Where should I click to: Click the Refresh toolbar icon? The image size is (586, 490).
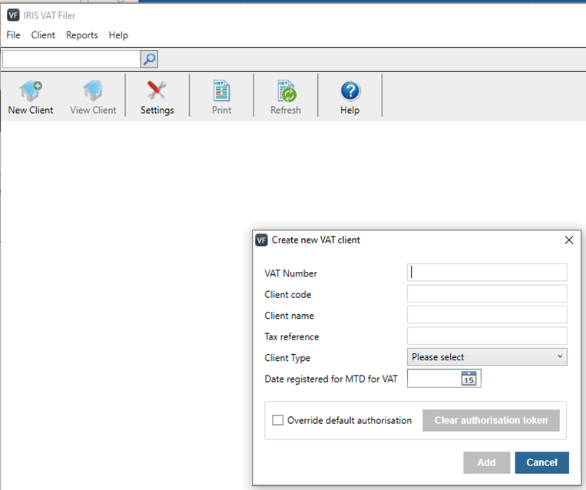point(286,91)
